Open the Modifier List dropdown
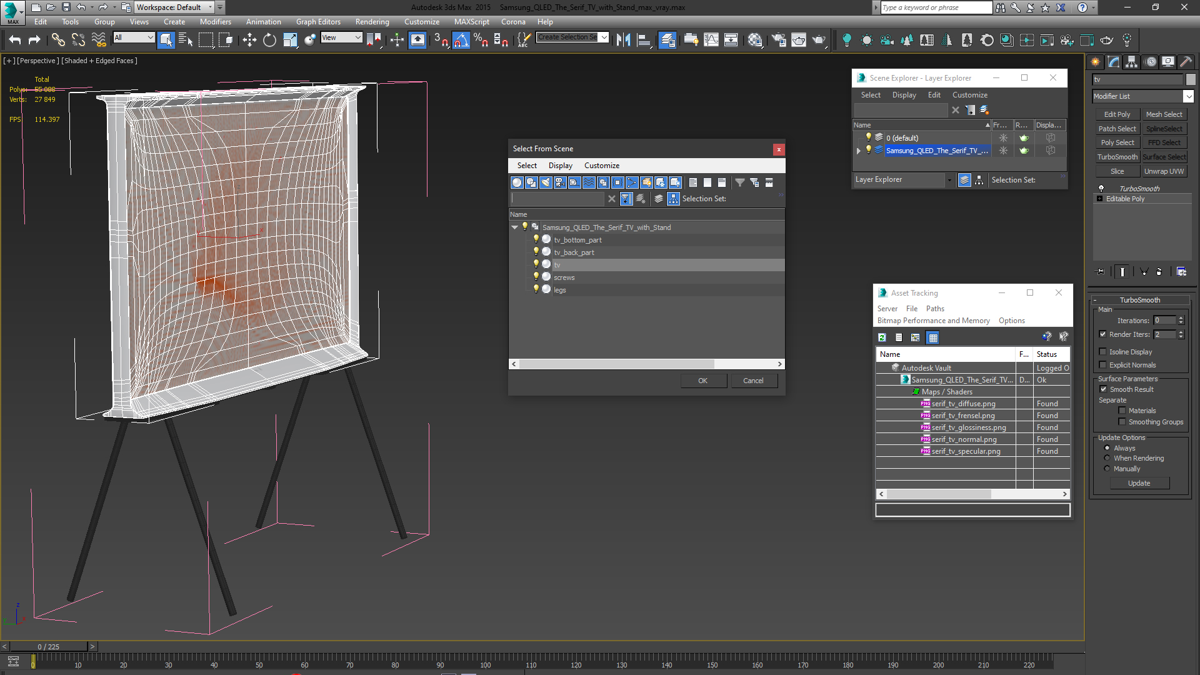Screen dimensions: 1200x675 [x=1188, y=96]
